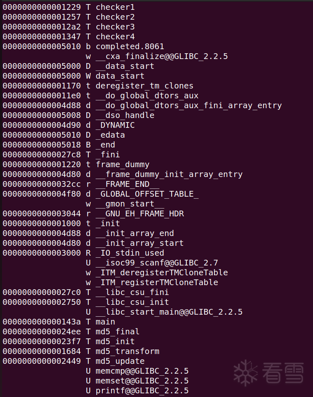
Task: Click the __isoc99_scanf@@GLIBC_2.7 entry
Action: pos(157,263)
